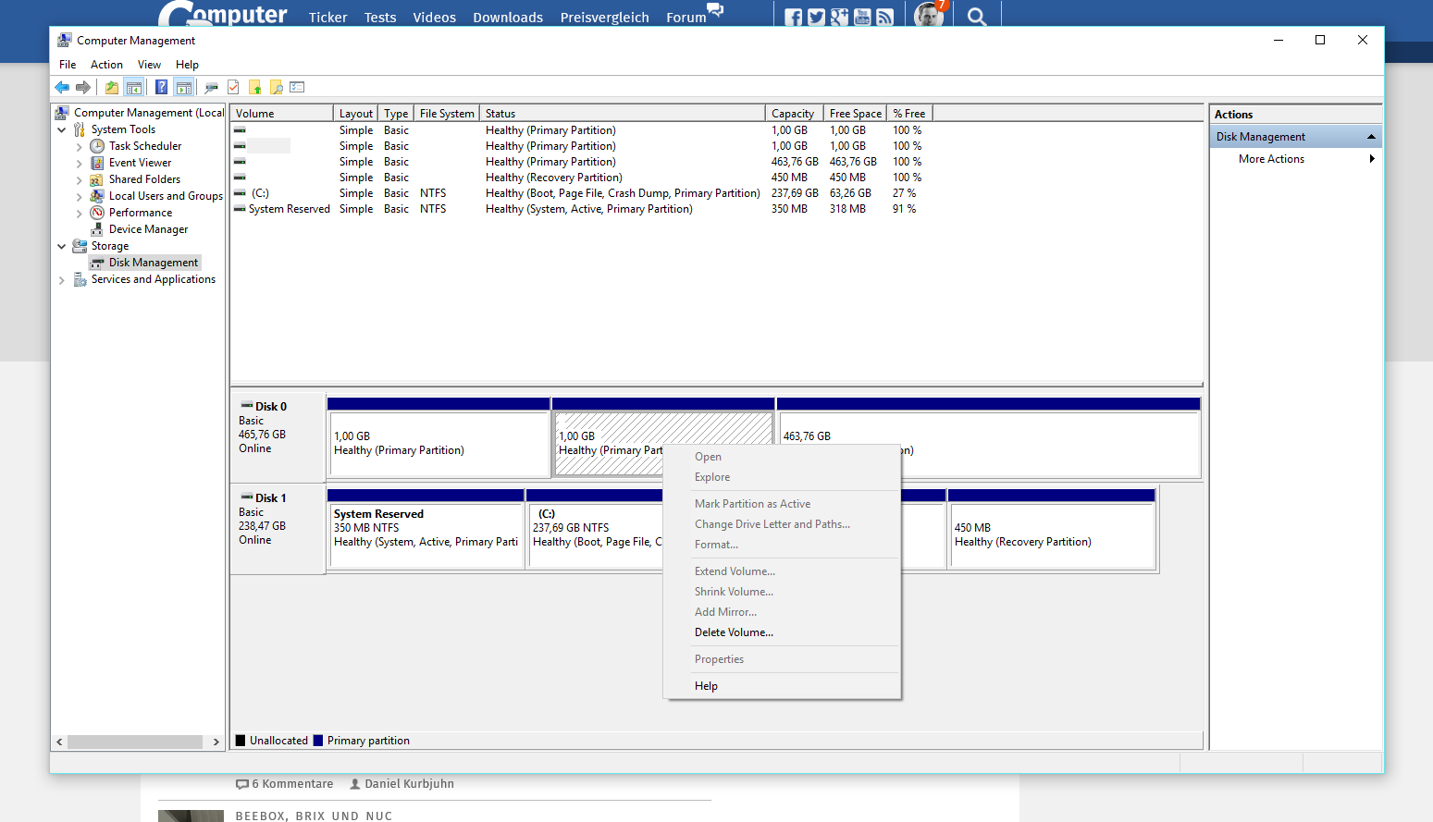
Task: Click the Performance icon in tree
Action: [97, 213]
